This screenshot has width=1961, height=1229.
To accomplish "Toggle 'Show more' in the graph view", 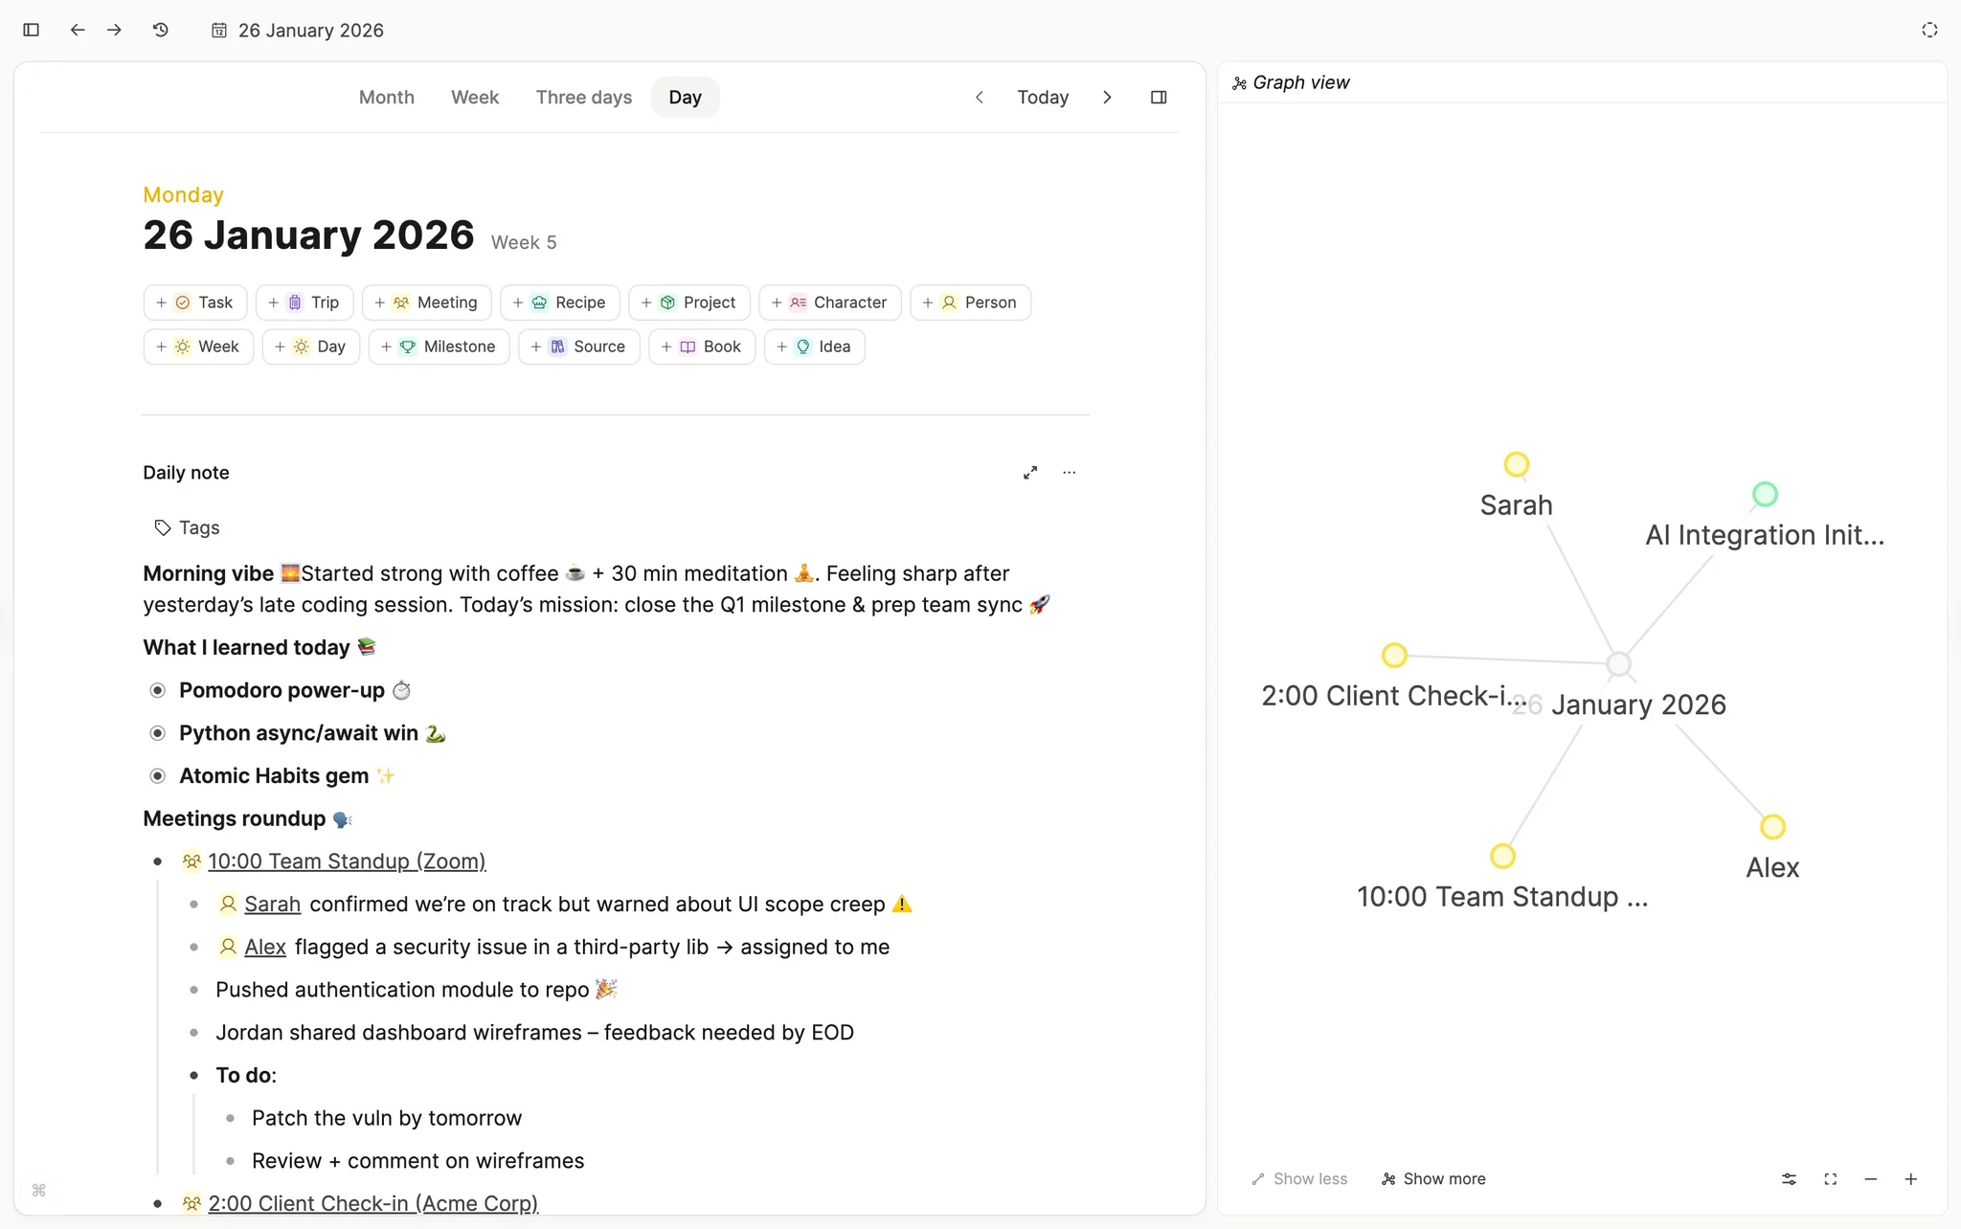I will 1432,1178.
